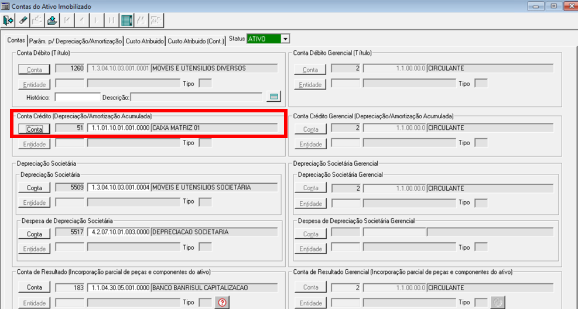
Task: Click the window icon in the title bar
Action: tap(5, 6)
